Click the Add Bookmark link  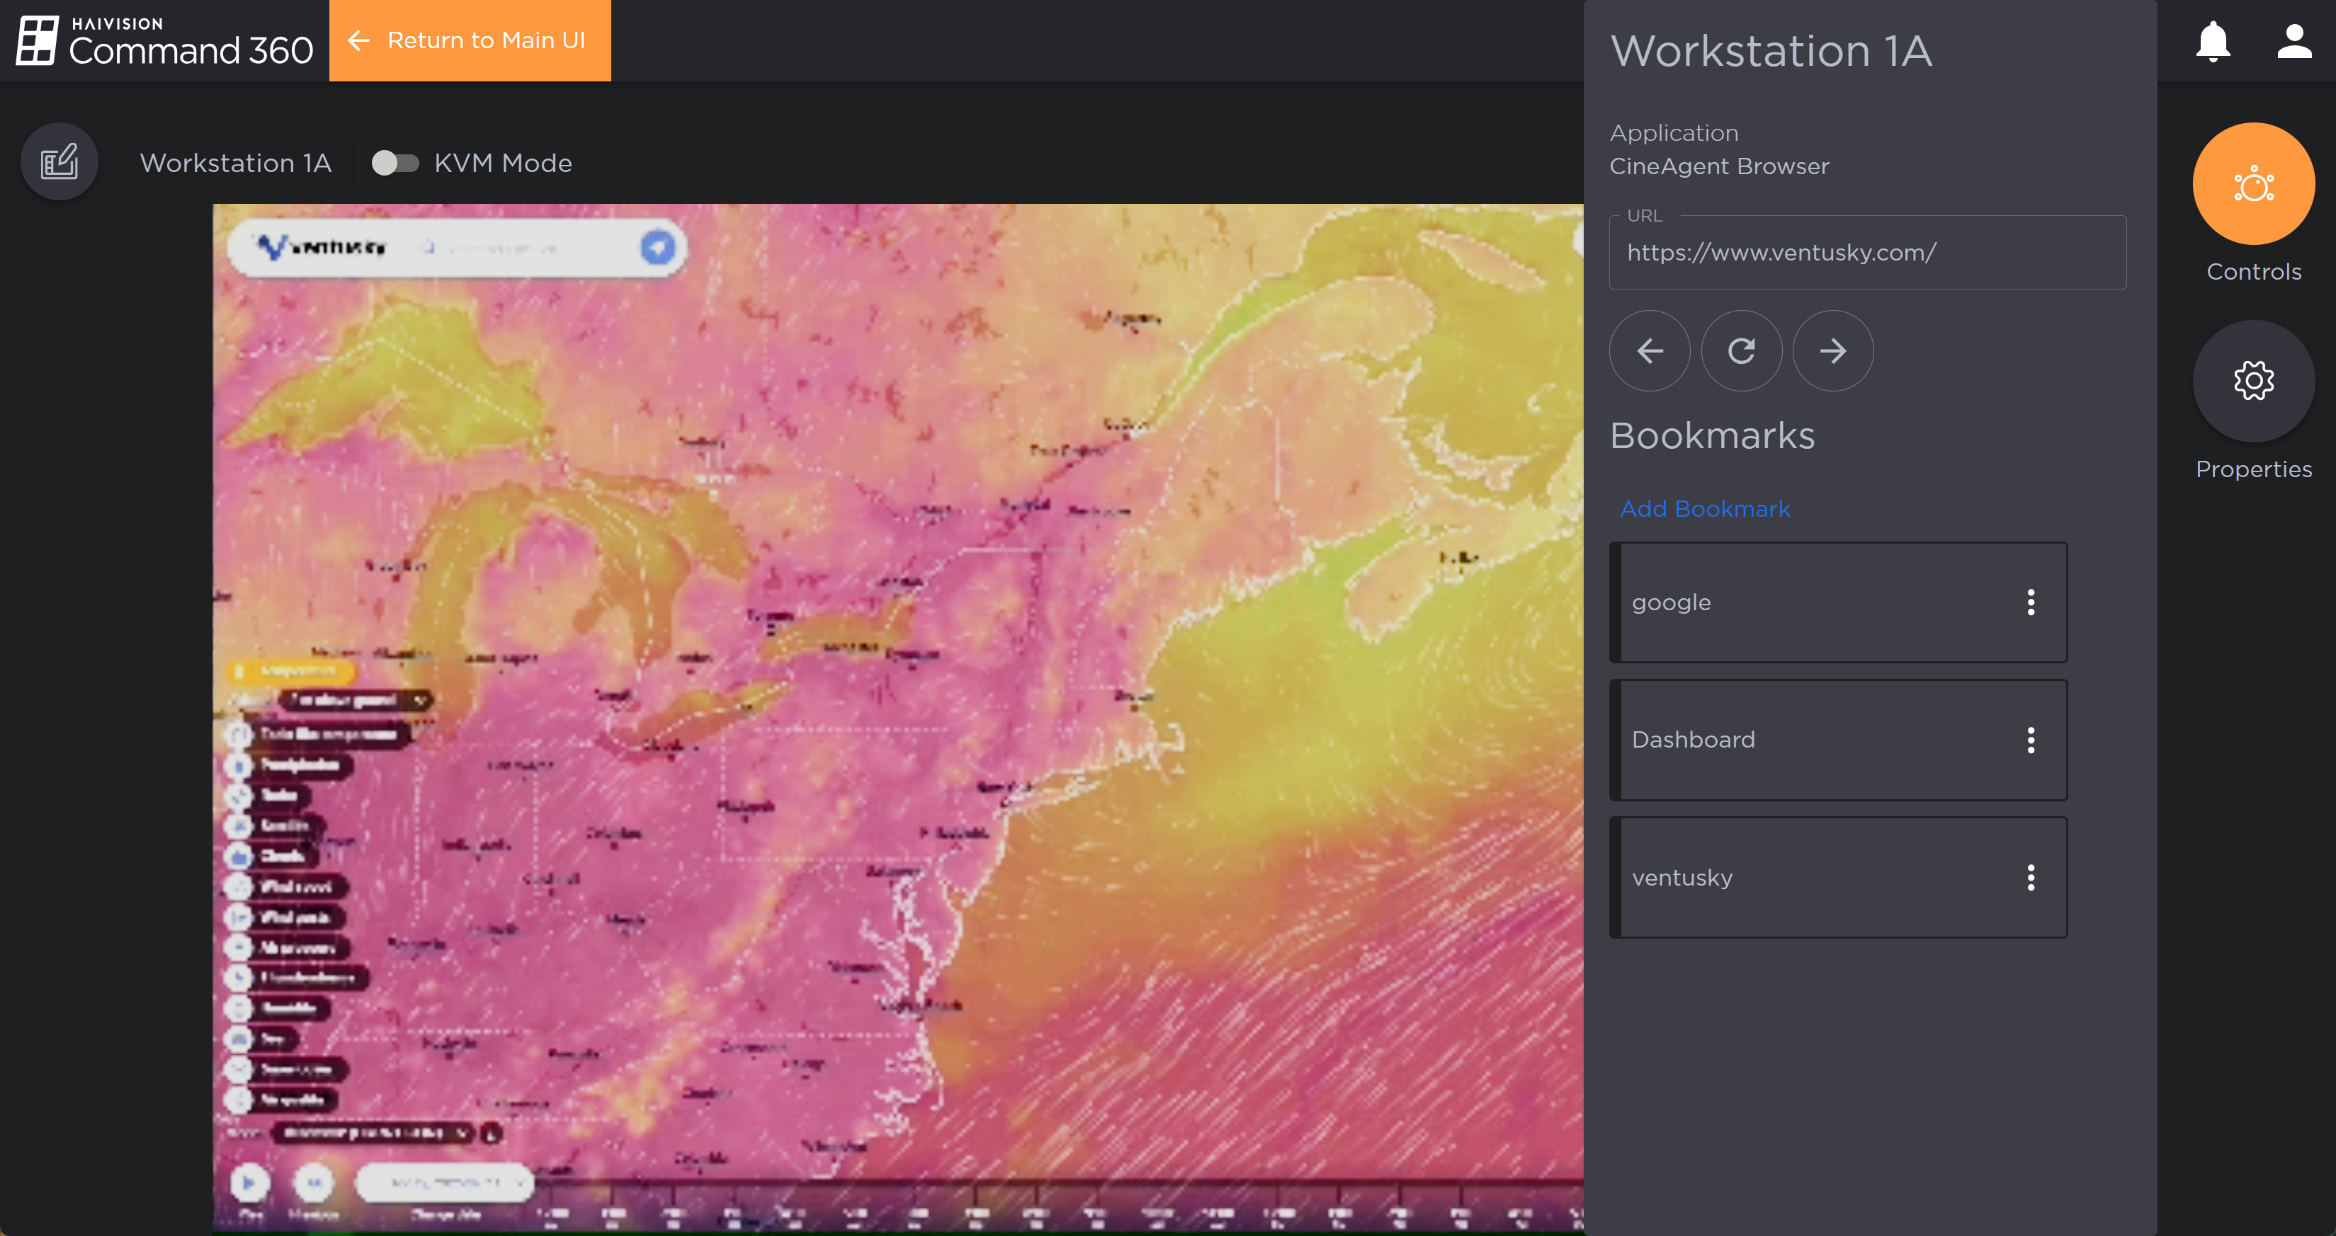coord(1705,509)
